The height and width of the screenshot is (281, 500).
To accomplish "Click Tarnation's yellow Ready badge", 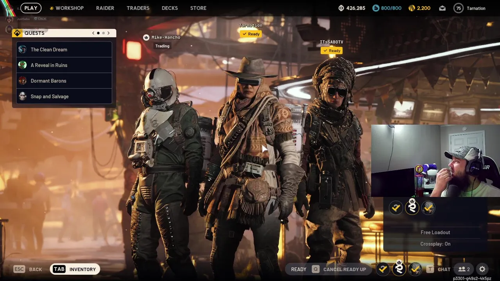I will coord(251,34).
